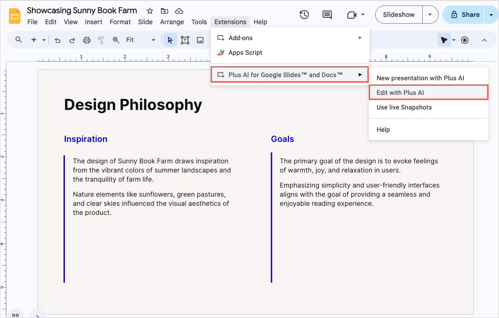Open new slide layout dropdown arrow

point(43,40)
